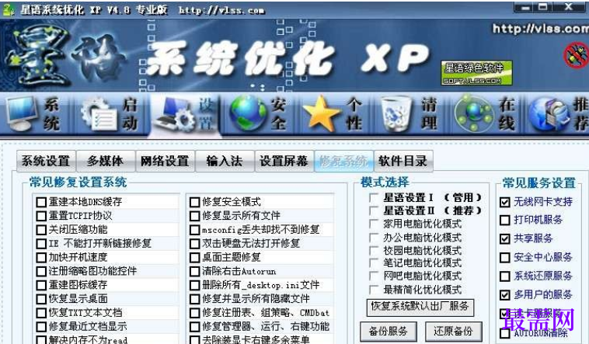Enable 安全中心服务
The height and width of the screenshot is (344, 589).
coord(505,258)
